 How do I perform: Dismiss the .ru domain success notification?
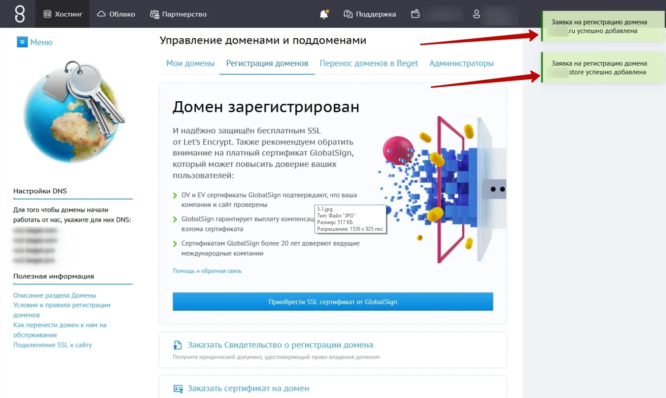pyautogui.click(x=603, y=26)
